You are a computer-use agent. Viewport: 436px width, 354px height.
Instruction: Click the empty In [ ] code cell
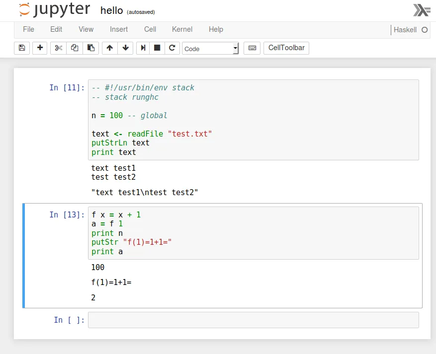[x=254, y=320]
